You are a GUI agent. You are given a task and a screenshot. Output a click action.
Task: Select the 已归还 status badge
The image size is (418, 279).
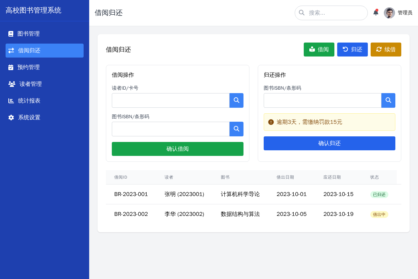coord(379,195)
